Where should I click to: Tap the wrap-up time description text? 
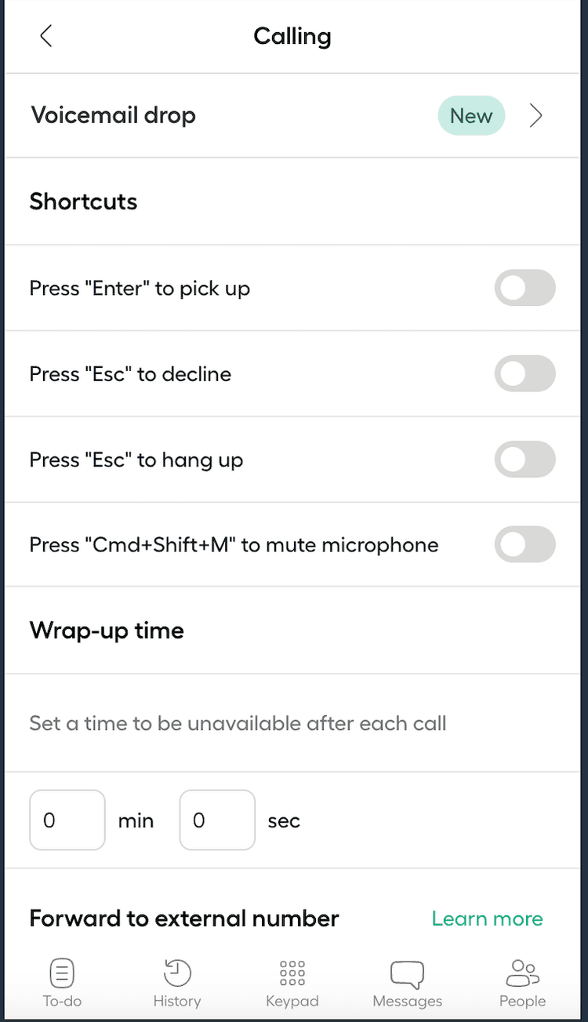coord(238,723)
